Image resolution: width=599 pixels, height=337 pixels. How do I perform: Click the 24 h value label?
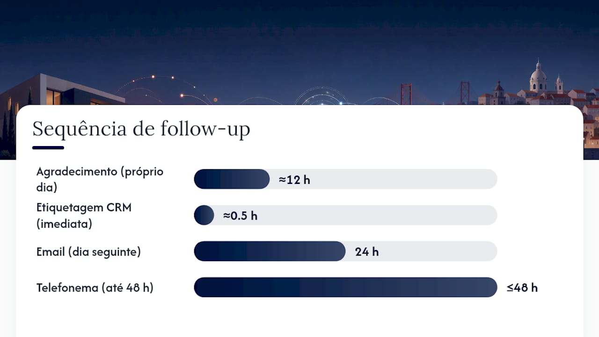tap(367, 252)
